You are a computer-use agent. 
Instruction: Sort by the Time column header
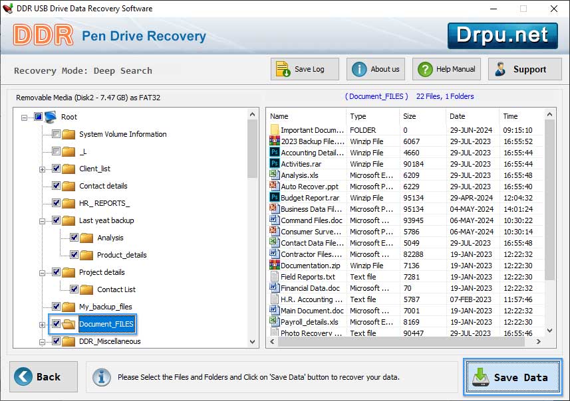pos(521,116)
